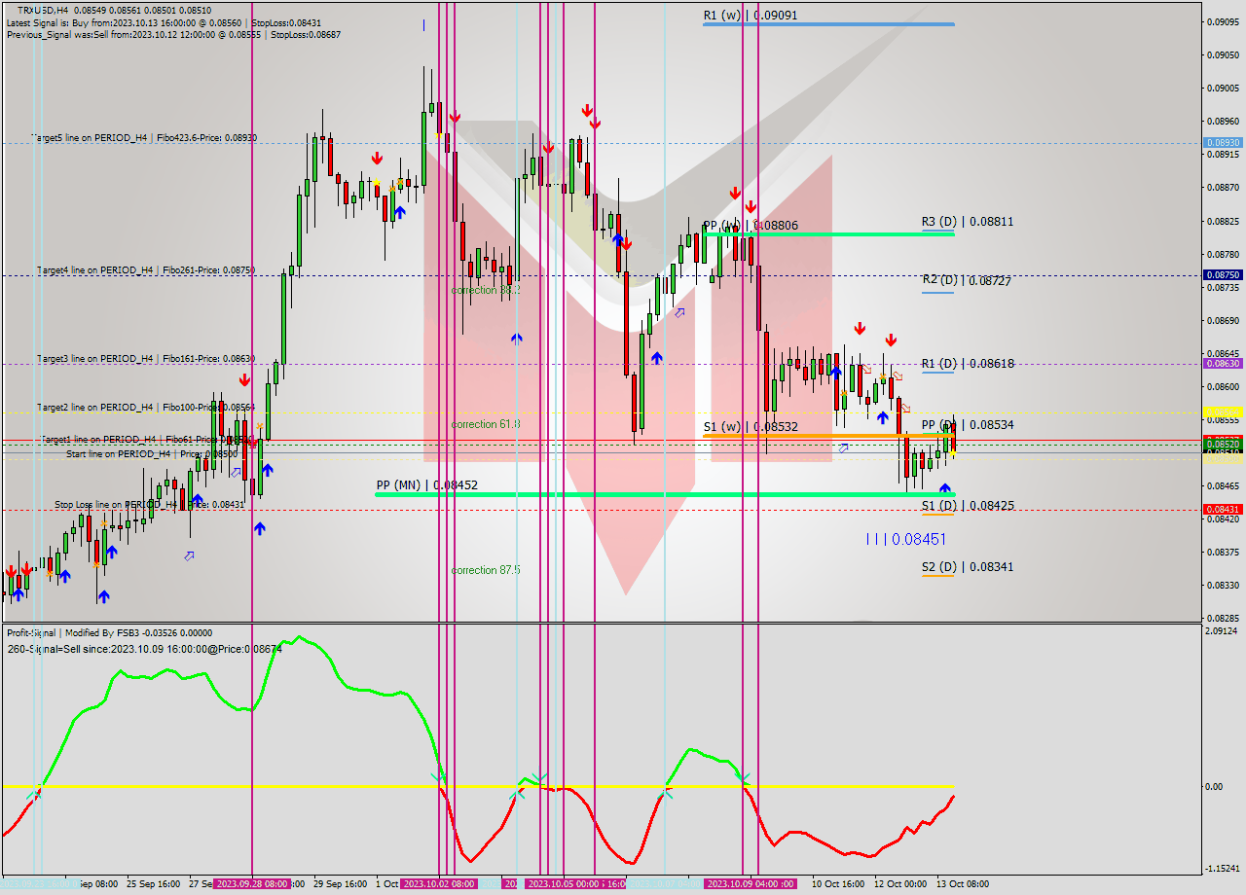Click the correction 61.8 label
Screen dimensions: 1246x895
[x=486, y=424]
